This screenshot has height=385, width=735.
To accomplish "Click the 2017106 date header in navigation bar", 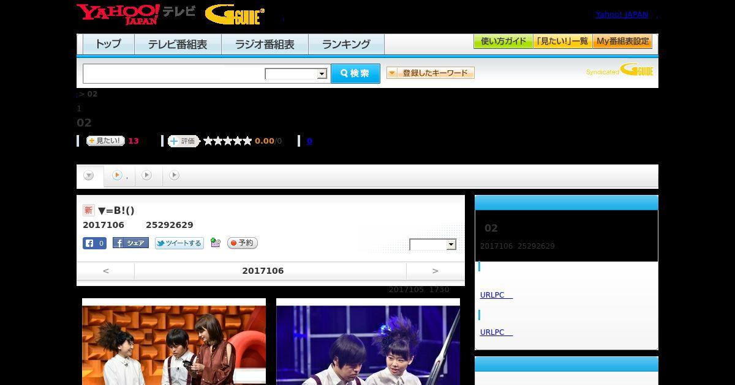I will pyautogui.click(x=263, y=271).
